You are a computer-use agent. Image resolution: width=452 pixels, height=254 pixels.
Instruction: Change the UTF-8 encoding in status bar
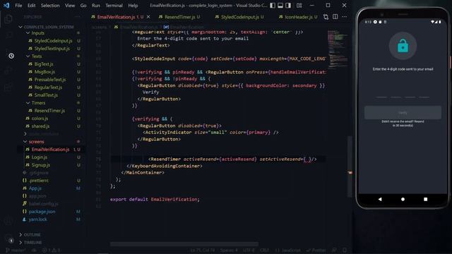point(249,250)
